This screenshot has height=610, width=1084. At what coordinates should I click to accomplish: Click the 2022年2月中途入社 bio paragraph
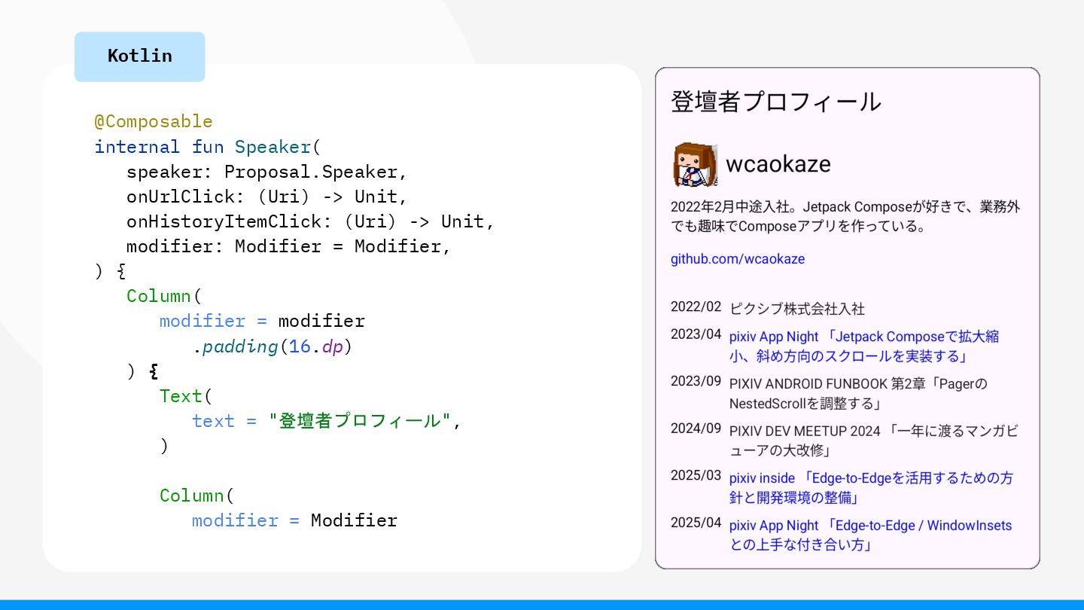pyautogui.click(x=845, y=216)
